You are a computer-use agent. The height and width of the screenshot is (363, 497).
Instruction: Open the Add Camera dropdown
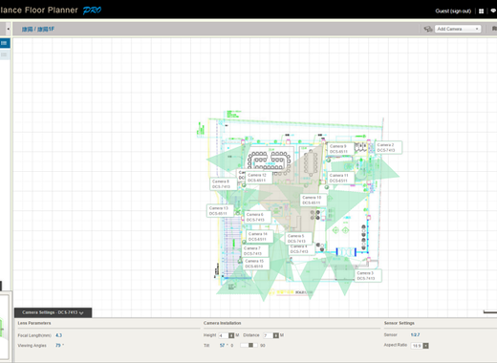click(458, 29)
